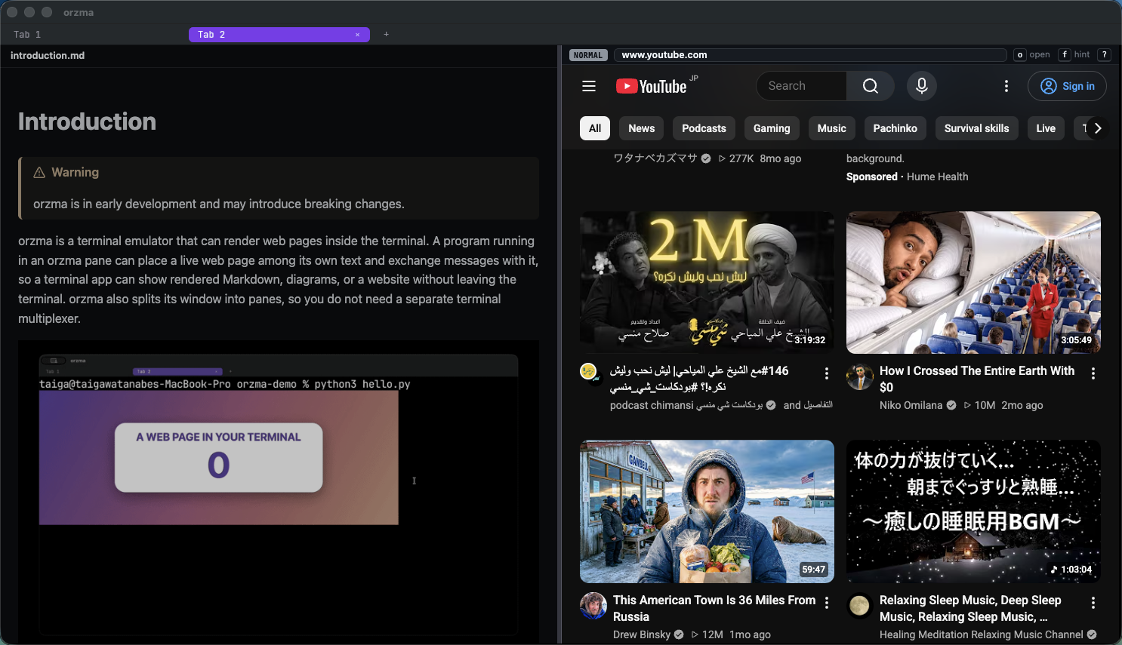Open options for Relaxing Sleep Music video

coord(1093,603)
